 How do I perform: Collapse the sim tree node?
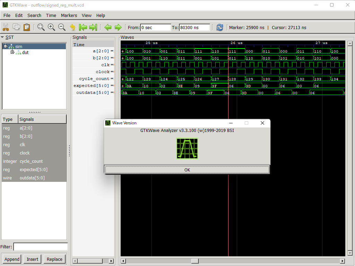[6, 46]
